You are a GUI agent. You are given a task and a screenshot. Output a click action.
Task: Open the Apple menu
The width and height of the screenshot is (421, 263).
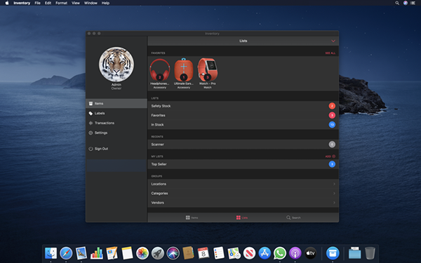7,3
